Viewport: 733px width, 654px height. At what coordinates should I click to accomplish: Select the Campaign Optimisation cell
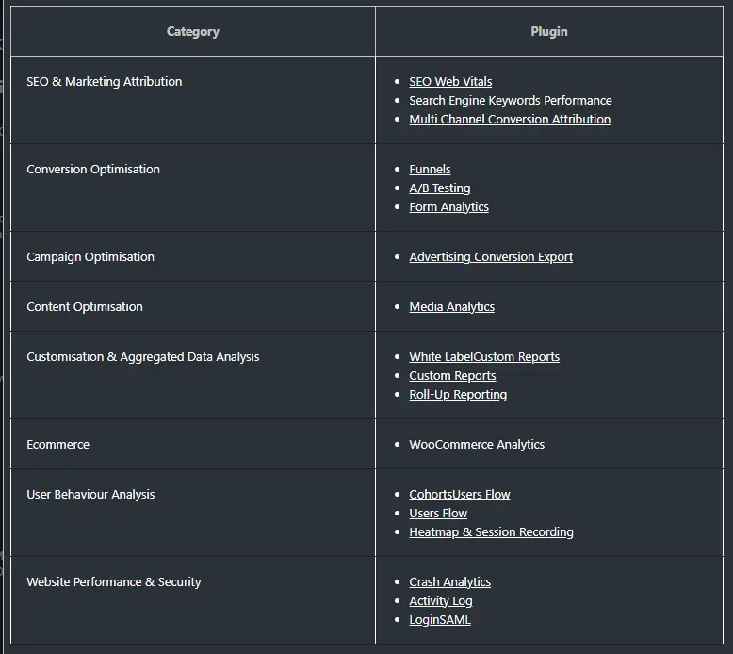(x=192, y=256)
